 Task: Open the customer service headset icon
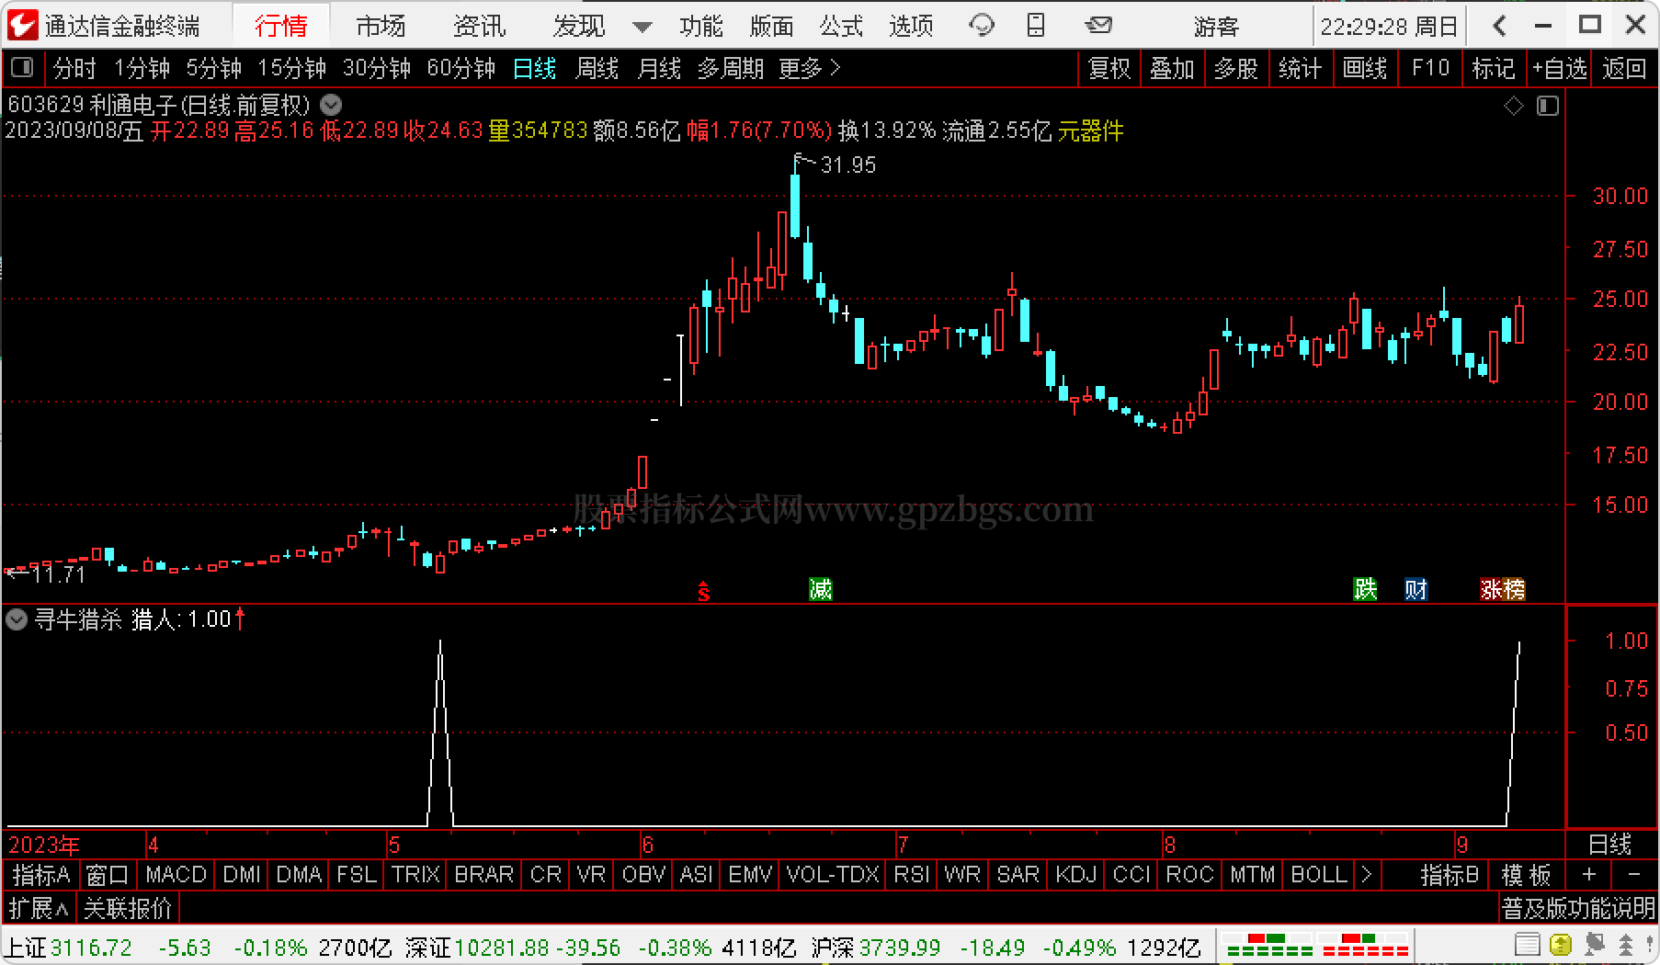(x=982, y=26)
